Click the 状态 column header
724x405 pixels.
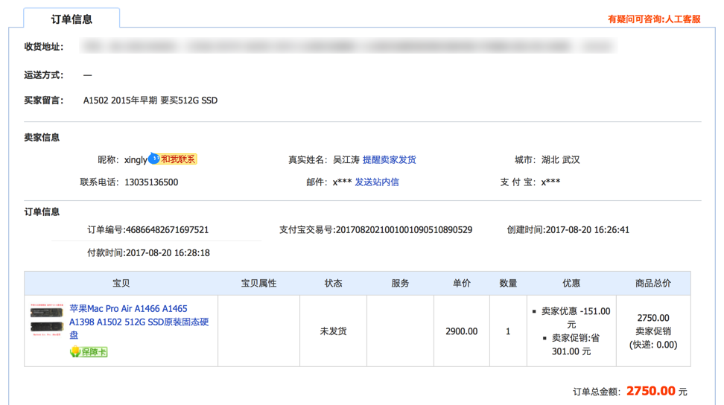tap(333, 283)
